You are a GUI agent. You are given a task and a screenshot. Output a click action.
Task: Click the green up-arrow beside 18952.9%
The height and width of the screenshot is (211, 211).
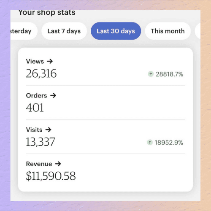(x=150, y=142)
